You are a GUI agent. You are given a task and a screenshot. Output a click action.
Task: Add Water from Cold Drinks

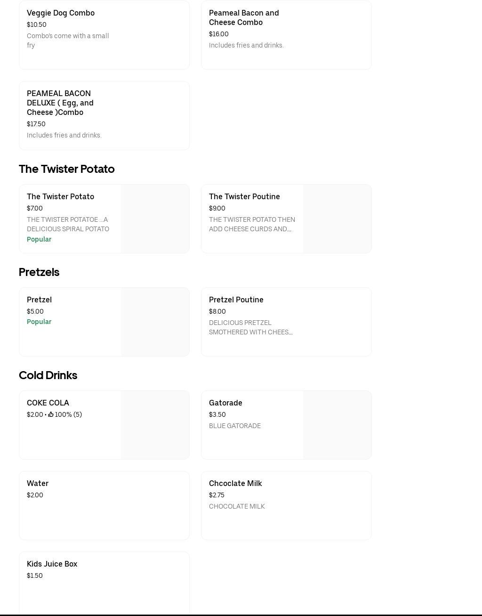click(38, 484)
